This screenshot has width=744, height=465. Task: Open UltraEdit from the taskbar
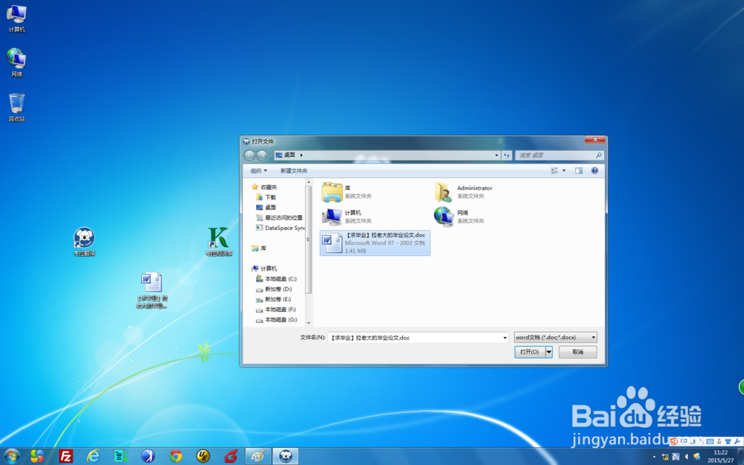tap(204, 456)
